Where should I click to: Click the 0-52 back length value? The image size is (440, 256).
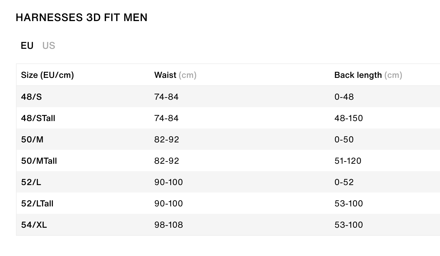click(344, 182)
